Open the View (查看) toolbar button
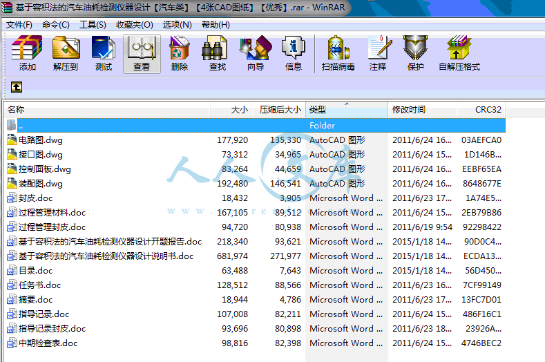 pyautogui.click(x=142, y=54)
